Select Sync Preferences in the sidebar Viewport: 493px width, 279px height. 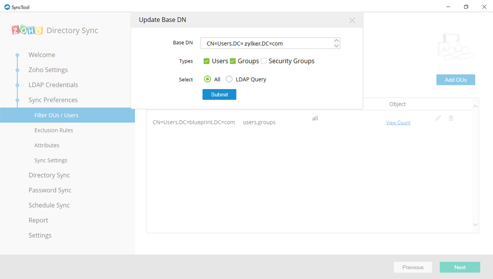point(53,100)
